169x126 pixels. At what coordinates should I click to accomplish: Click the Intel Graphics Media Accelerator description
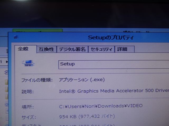114,91
